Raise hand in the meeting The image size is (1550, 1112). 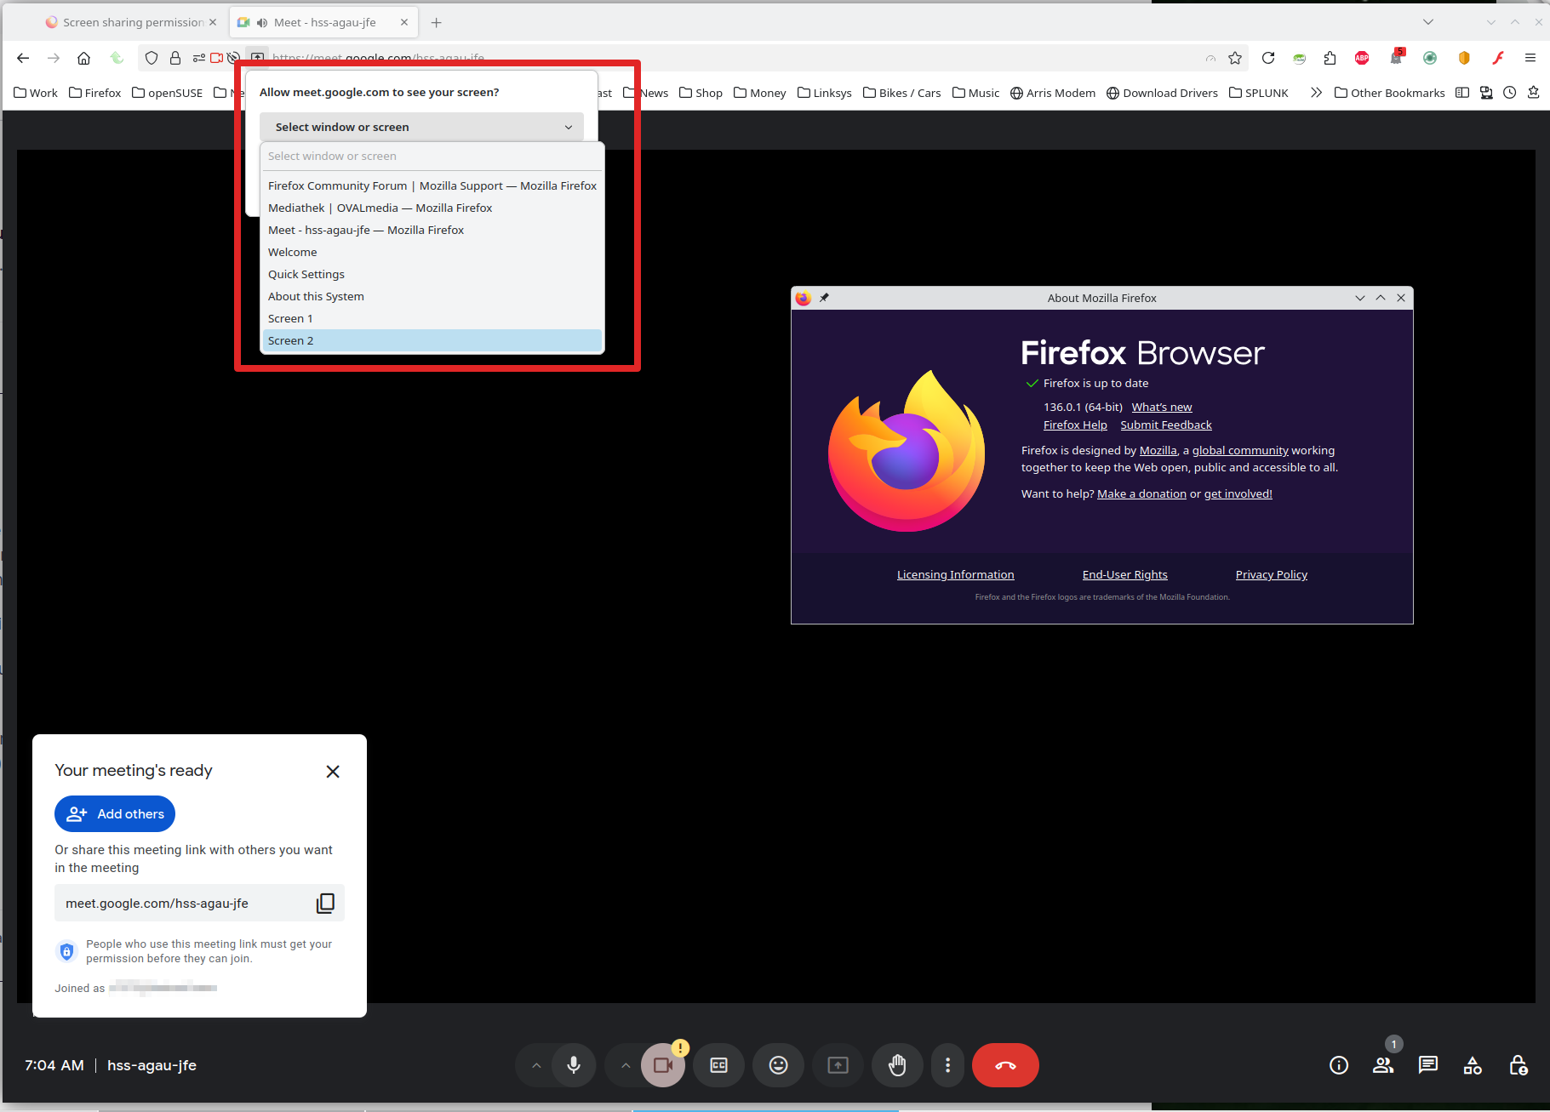pos(897,1065)
